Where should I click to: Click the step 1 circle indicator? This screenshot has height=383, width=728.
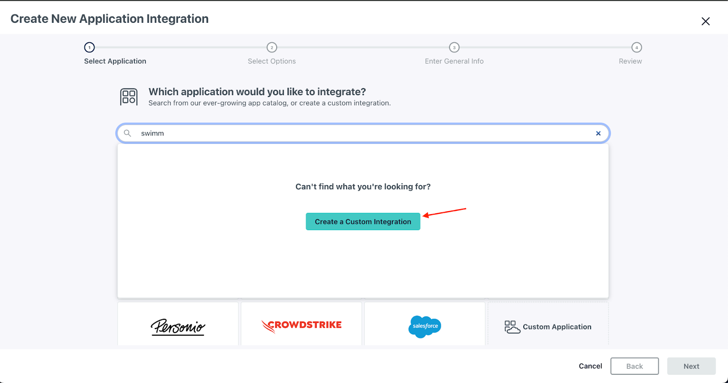click(90, 47)
